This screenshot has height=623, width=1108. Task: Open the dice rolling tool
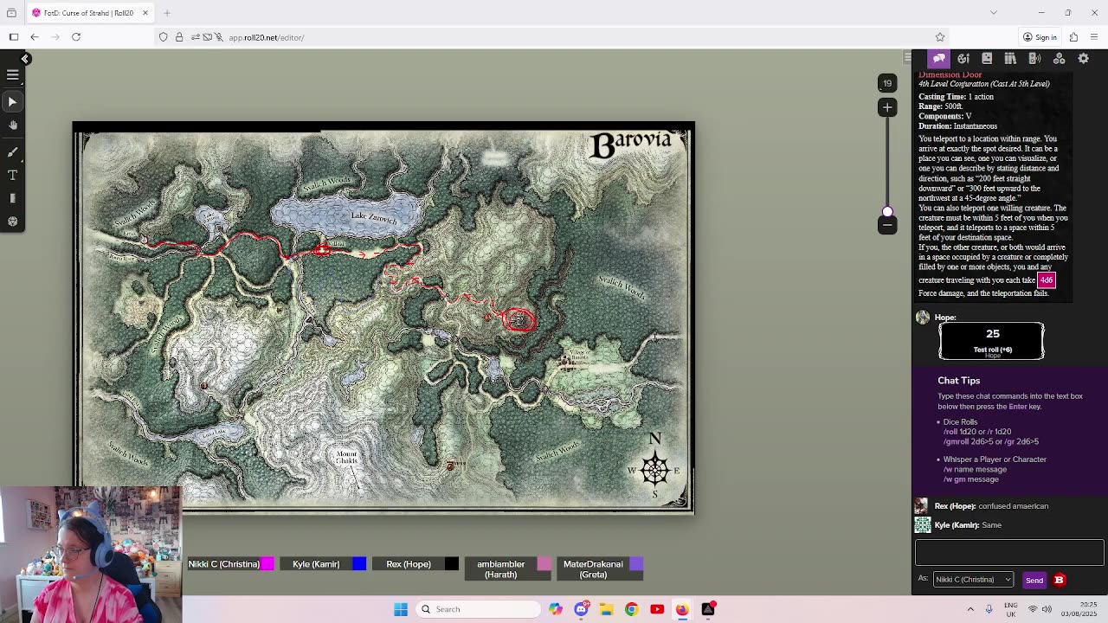13,222
